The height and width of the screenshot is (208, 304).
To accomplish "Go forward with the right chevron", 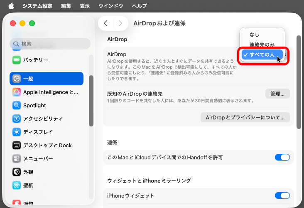I will click(x=120, y=23).
